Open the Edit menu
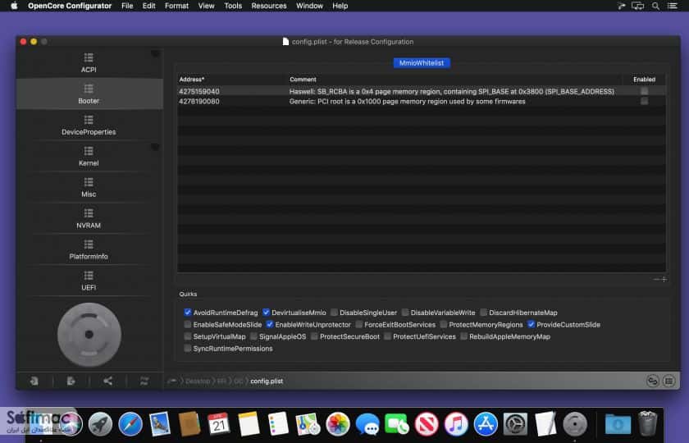689x443 pixels. pyautogui.click(x=149, y=6)
